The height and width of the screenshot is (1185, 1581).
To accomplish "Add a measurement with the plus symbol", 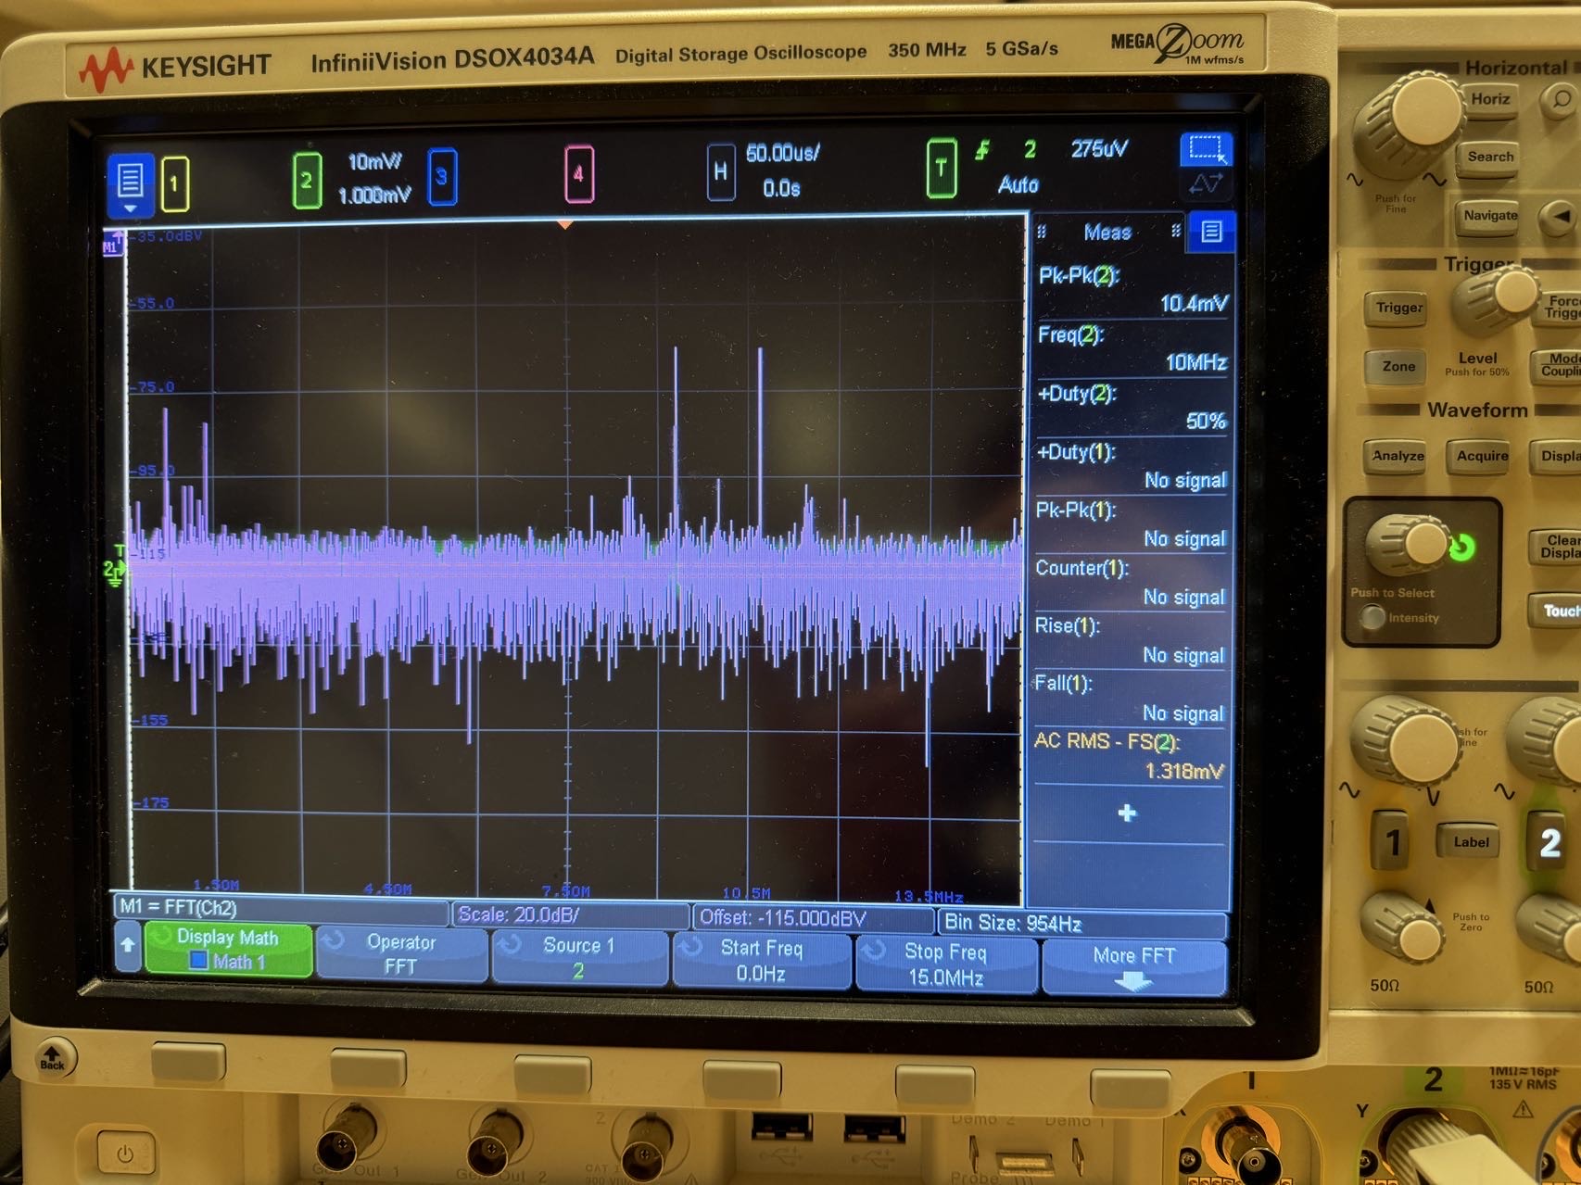I will click(1127, 813).
